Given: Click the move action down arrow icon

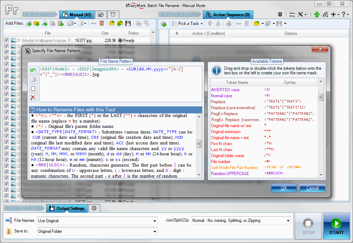Looking at the screenshot, I should click(x=218, y=23).
